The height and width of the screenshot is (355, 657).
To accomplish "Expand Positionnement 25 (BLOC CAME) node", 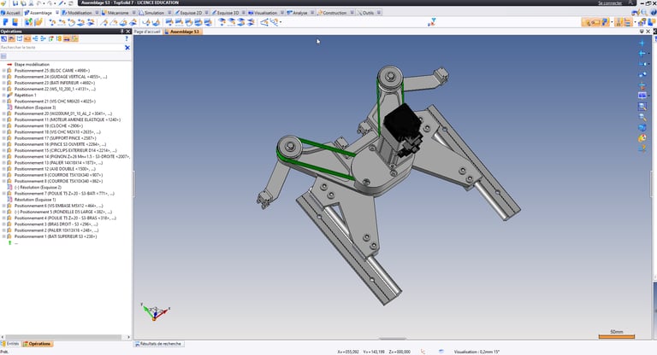I will tap(3, 71).
